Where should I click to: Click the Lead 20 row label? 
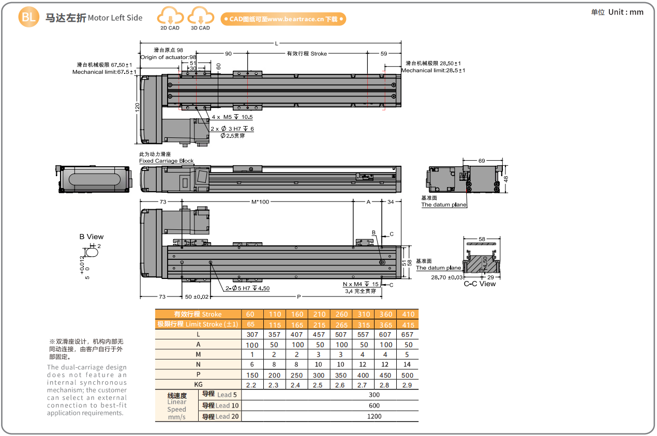pos(220,416)
